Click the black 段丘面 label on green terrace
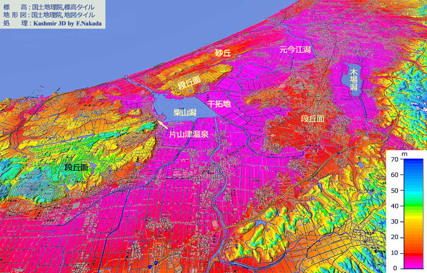The width and height of the screenshot is (427, 273). click(76, 167)
